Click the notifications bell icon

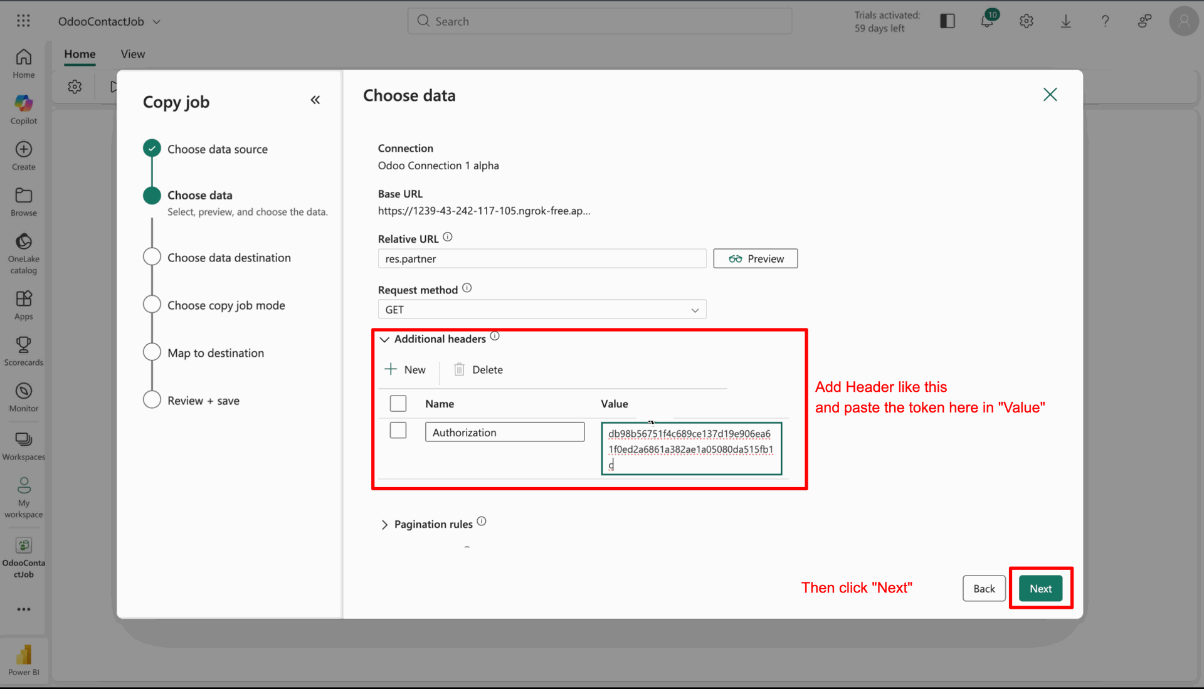986,21
